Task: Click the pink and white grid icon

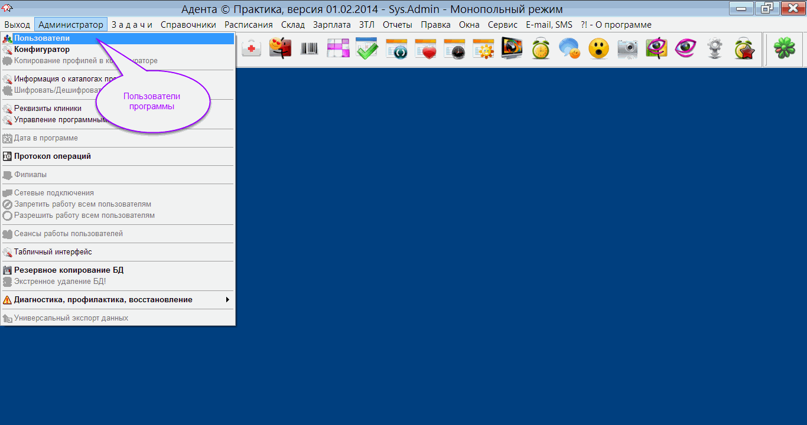Action: pos(338,49)
